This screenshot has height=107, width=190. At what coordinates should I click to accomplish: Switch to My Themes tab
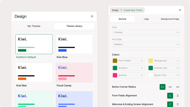pos(34,26)
